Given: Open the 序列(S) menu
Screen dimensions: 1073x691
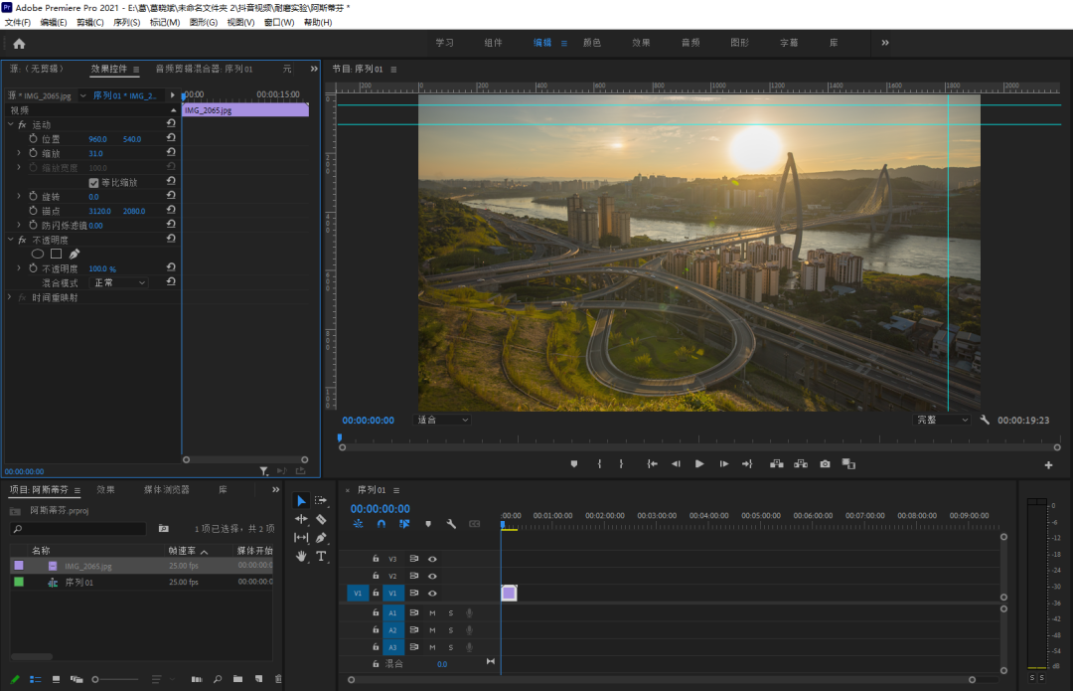Looking at the screenshot, I should pos(126,22).
